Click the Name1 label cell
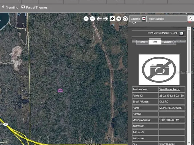Image resolution: width=194 pixels, height=145 pixels. click(145, 108)
